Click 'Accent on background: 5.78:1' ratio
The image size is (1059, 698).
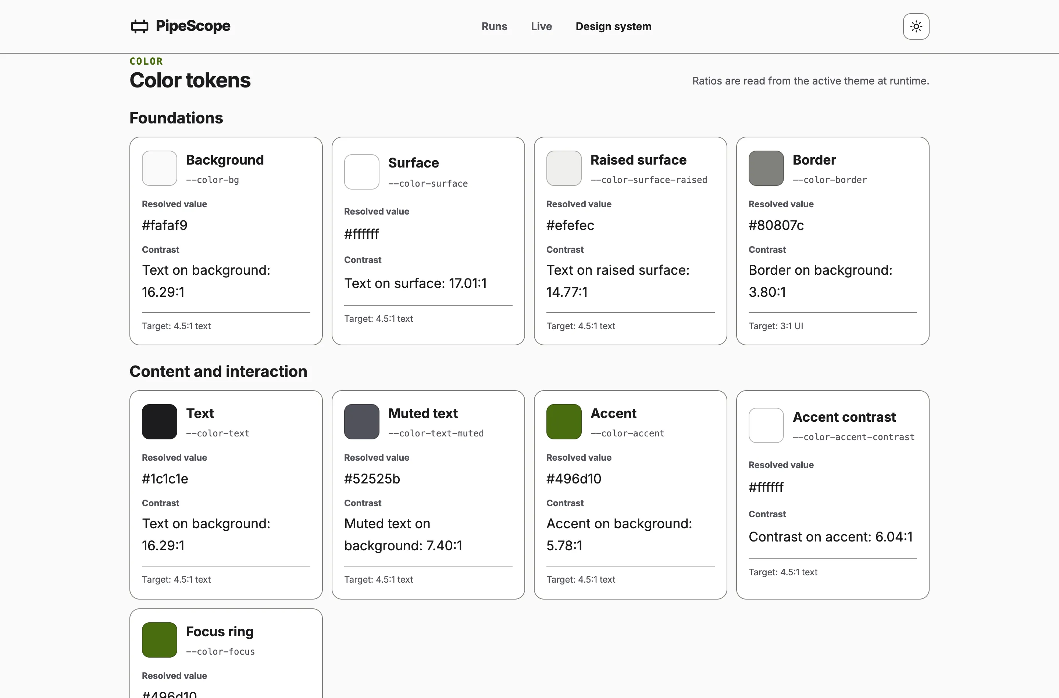[x=619, y=534]
